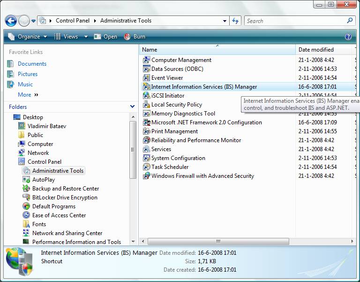The width and height of the screenshot is (360, 282).
Task: Click in the Search input field
Action: pyautogui.click(x=295, y=21)
